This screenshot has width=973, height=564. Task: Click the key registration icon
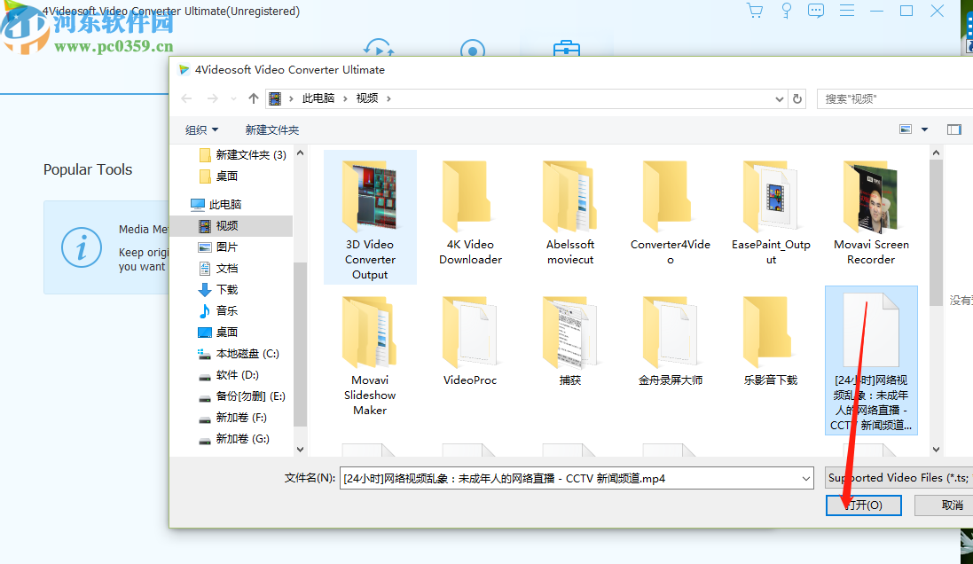pyautogui.click(x=786, y=11)
